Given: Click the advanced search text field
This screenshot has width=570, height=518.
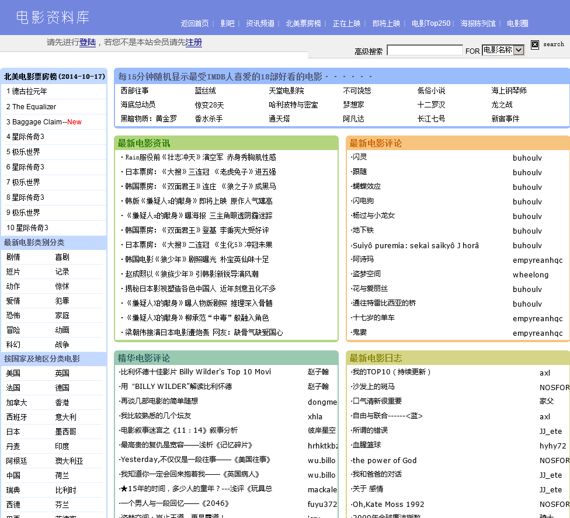Looking at the screenshot, I should tap(425, 50).
